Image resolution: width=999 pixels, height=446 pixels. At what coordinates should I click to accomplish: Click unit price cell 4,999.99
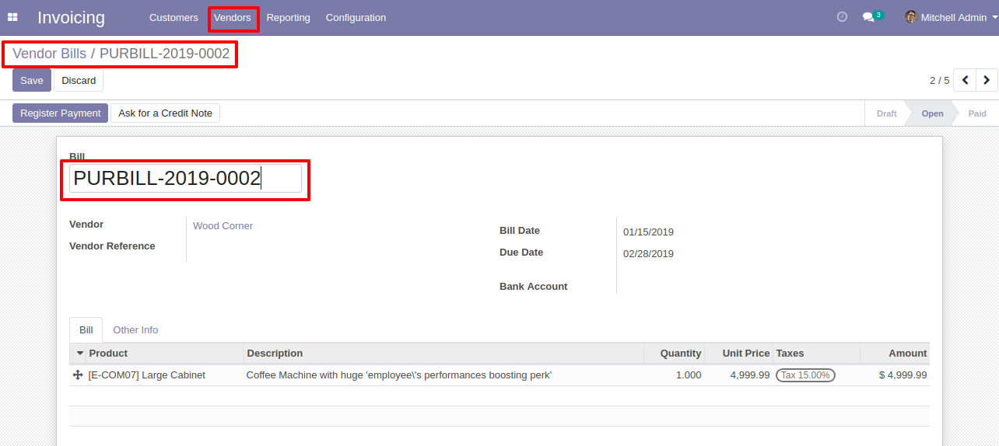pos(738,375)
